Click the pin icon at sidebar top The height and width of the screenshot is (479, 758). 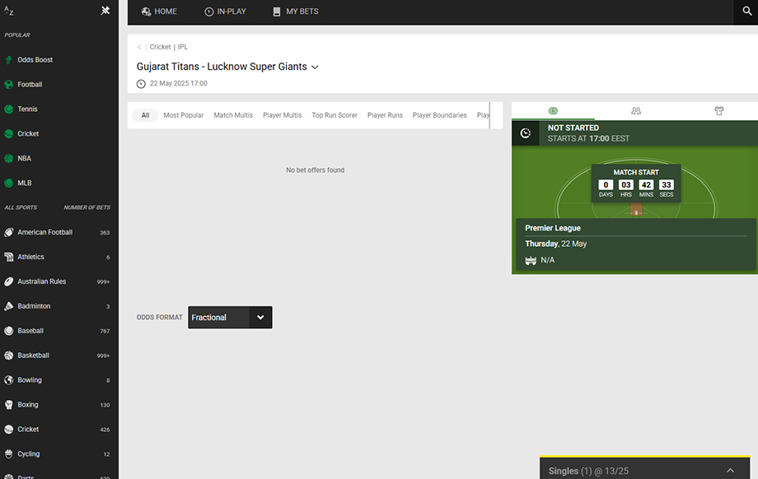point(105,11)
